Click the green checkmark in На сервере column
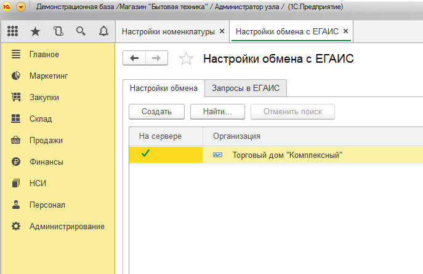423x274 pixels. tap(145, 153)
